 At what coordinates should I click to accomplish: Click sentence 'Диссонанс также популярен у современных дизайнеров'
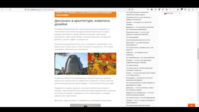[x=83, y=100]
